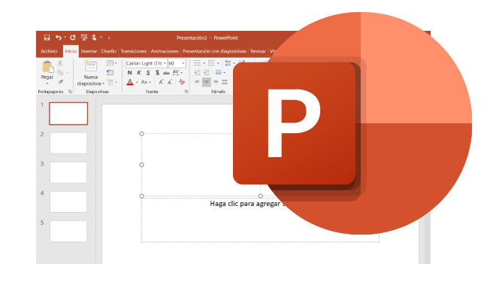
Task: Switch to the Diseño tab
Action: coord(109,51)
